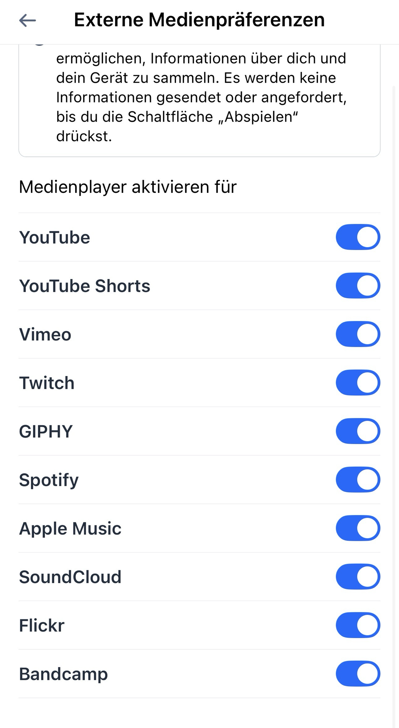Tap the SoundCloud row label
This screenshot has height=728, width=399.
(70, 577)
